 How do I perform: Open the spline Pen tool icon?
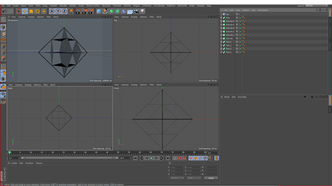tap(105, 11)
